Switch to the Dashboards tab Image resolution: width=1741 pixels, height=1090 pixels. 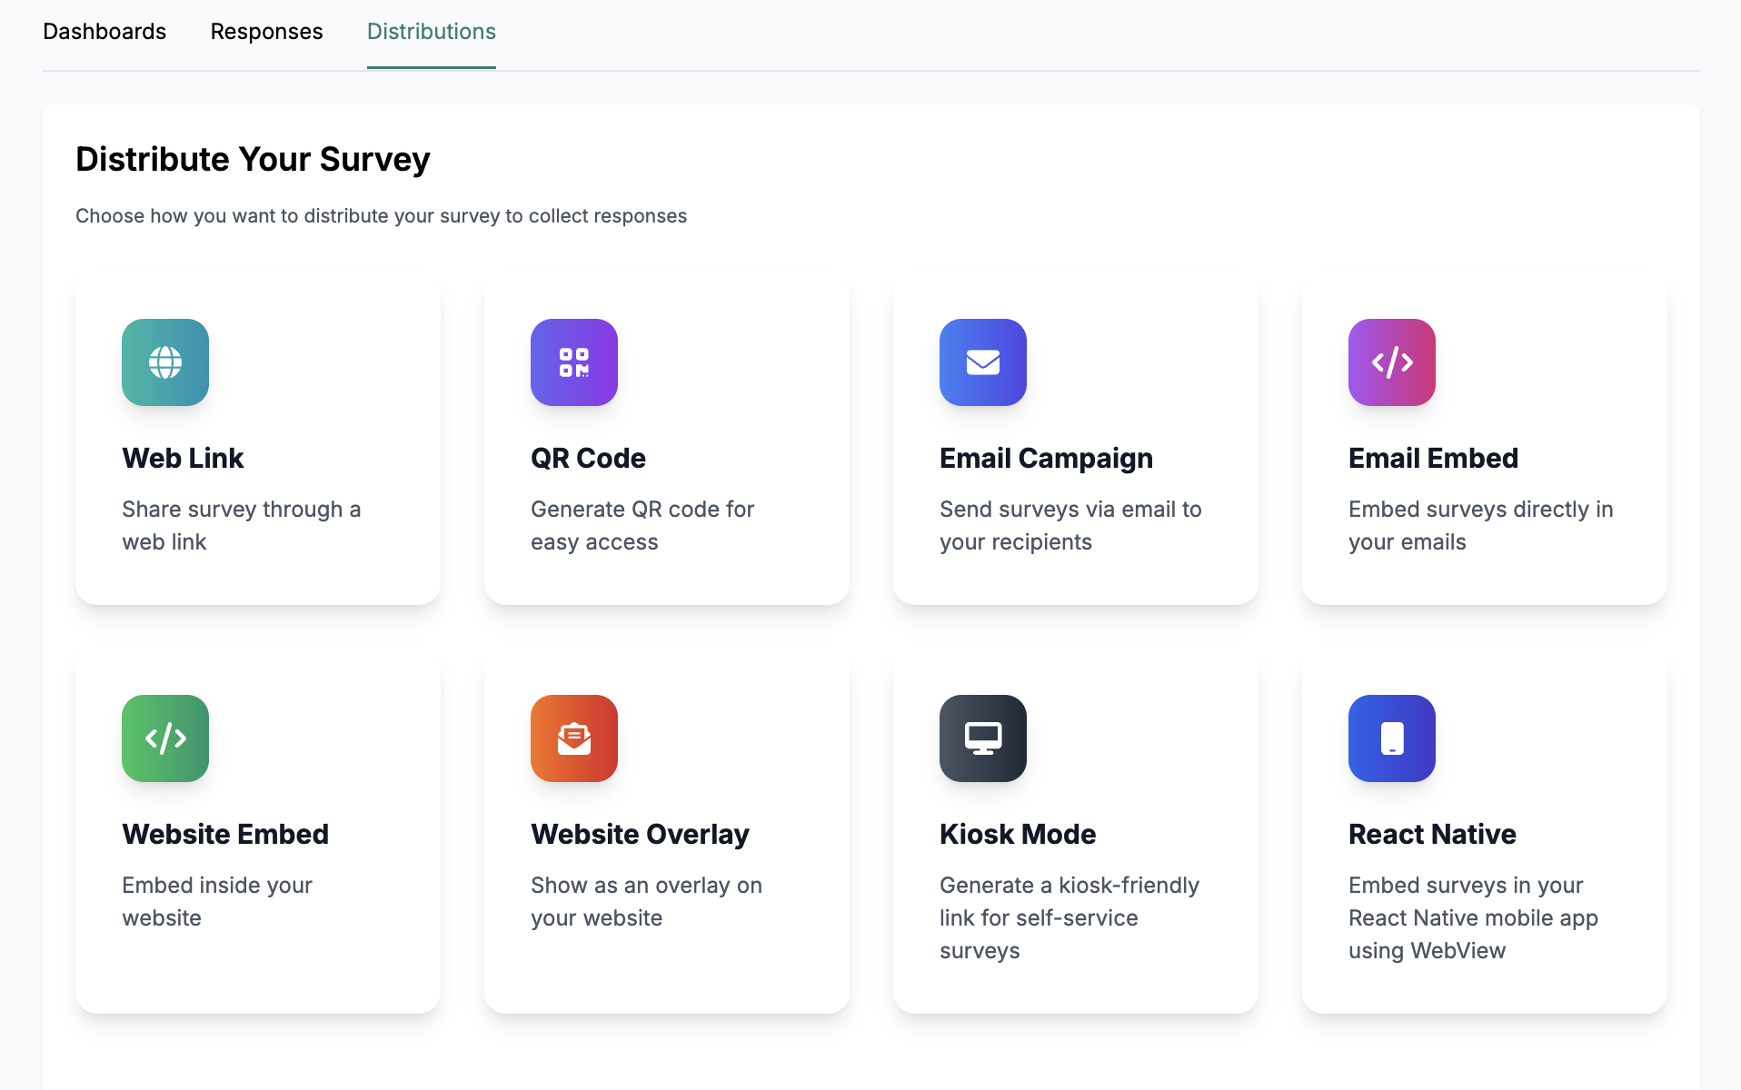click(104, 32)
